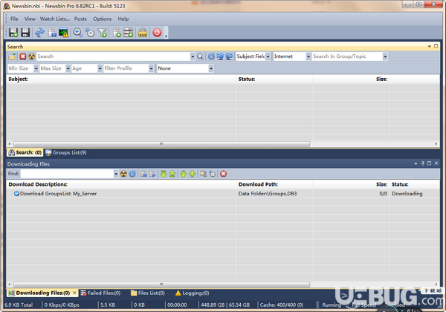Open the gear settings toolbar icon
446x312 pixels.
pos(90,33)
